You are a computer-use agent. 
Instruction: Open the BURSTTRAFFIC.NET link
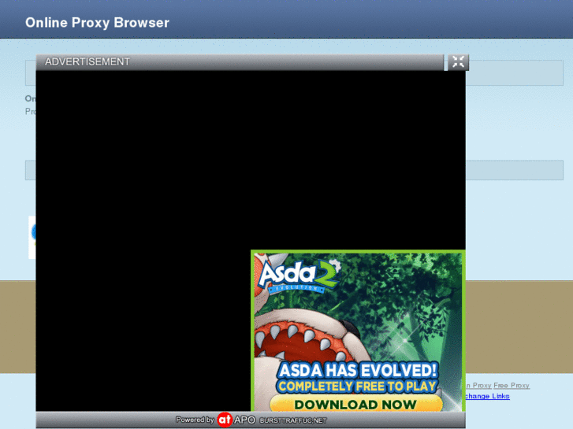[x=293, y=420]
